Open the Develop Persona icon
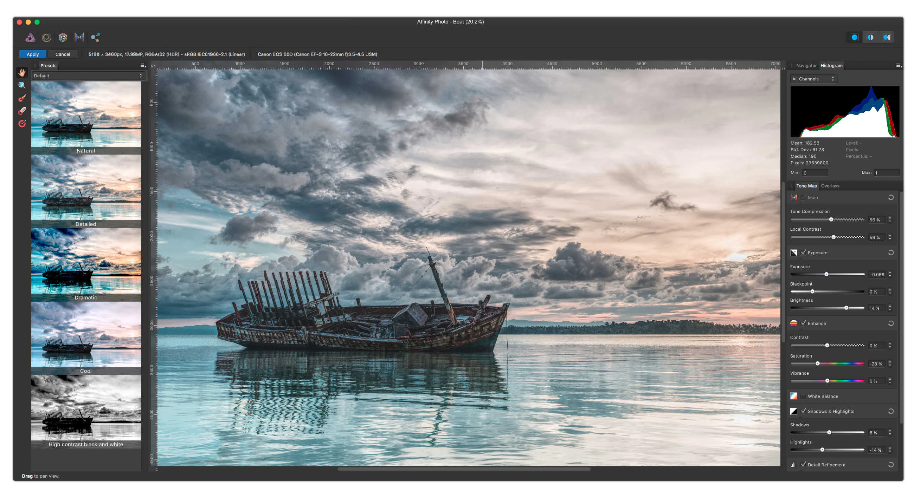 click(63, 37)
